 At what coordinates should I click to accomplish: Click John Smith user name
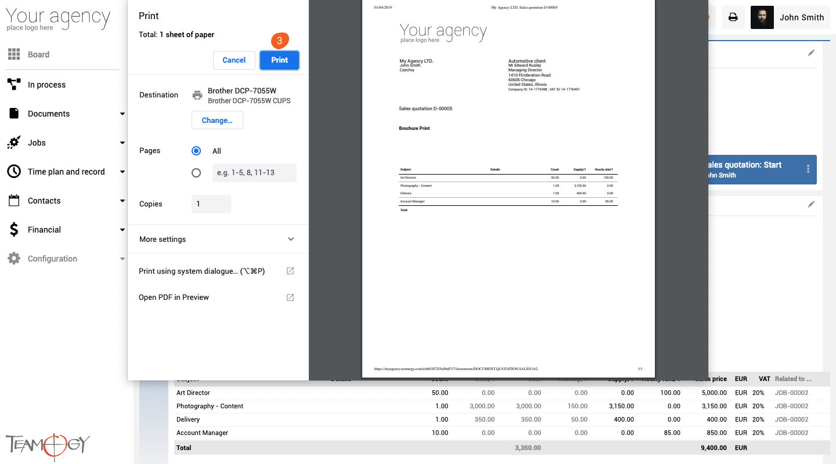[802, 17]
